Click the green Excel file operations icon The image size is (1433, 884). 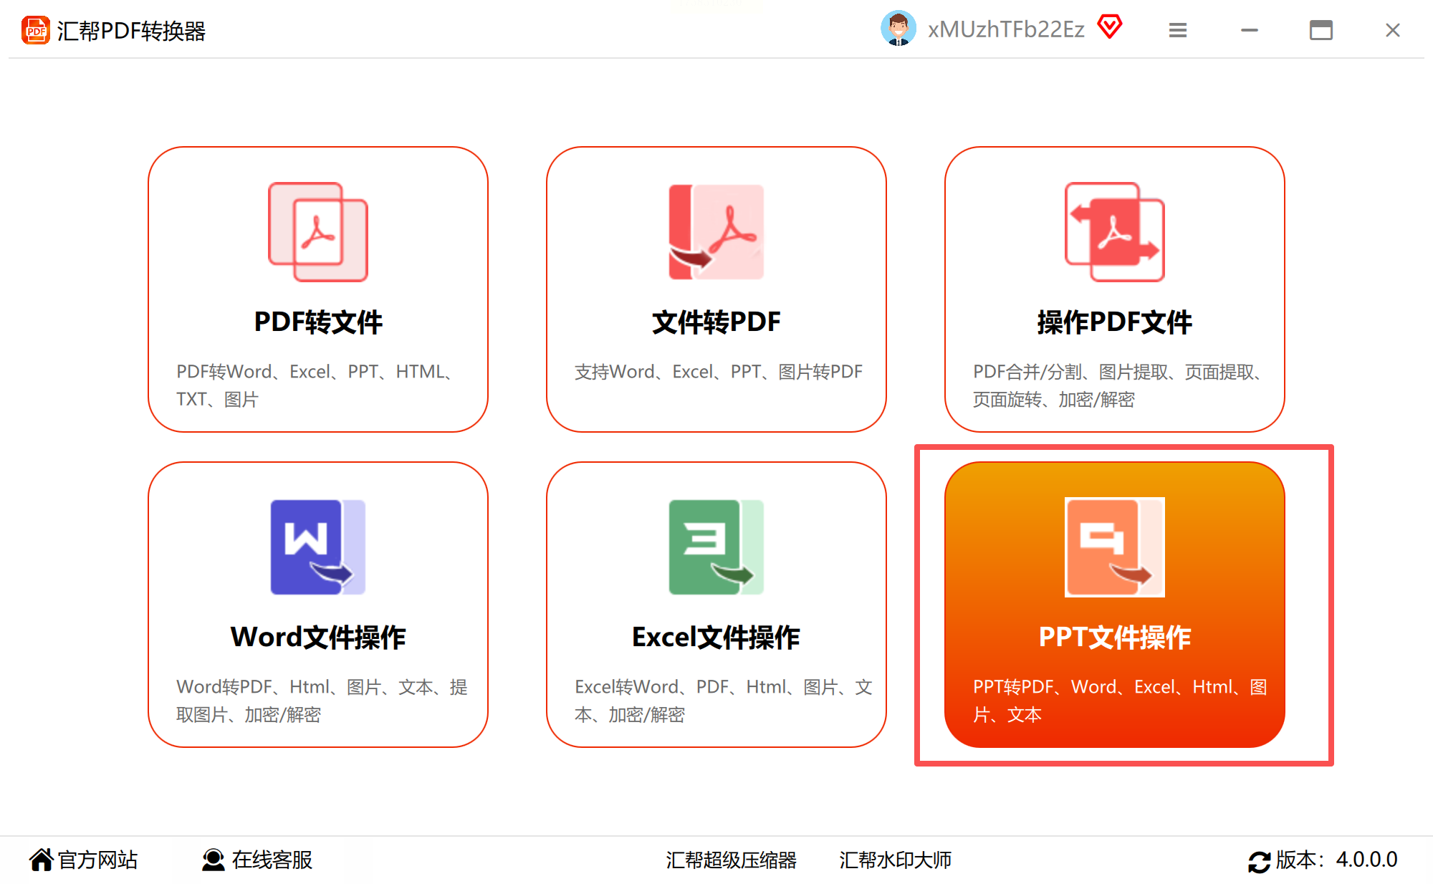(x=716, y=547)
